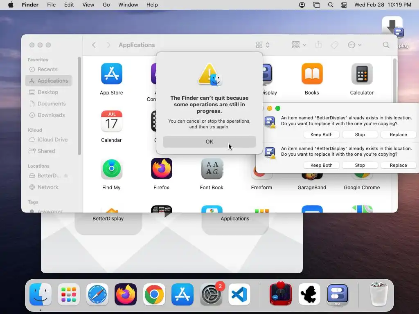
Task: Open Documents in the Finder sidebar
Action: [x=49, y=103]
